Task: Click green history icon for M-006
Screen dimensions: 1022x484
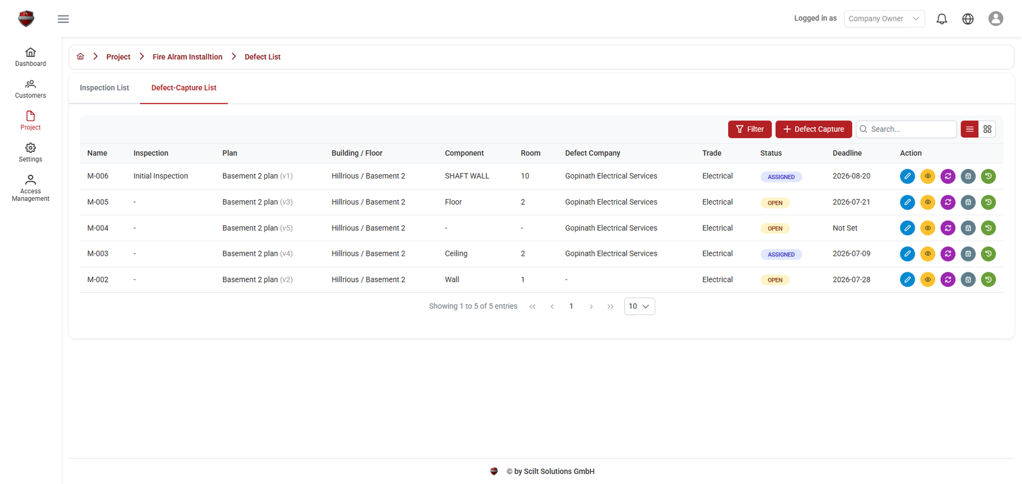Action: (988, 177)
